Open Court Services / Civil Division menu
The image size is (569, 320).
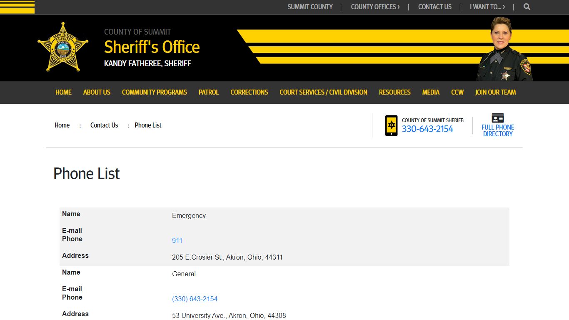(x=323, y=92)
